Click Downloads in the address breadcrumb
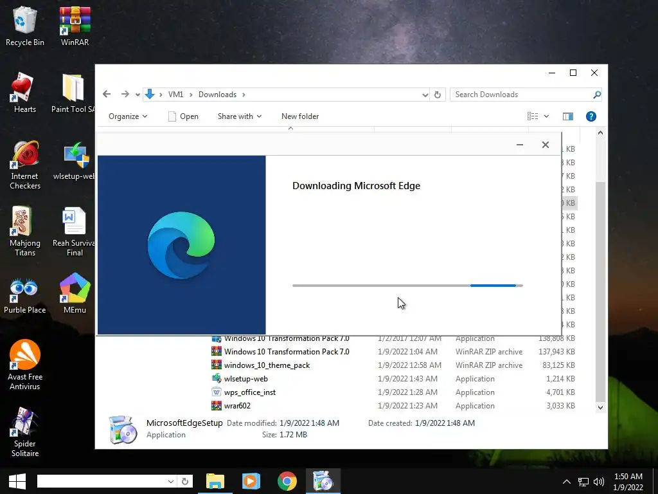This screenshot has width=658, height=494. pos(217,95)
